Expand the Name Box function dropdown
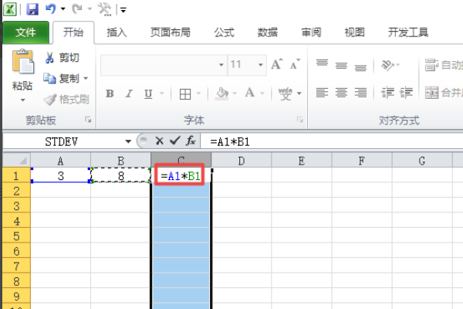463x309 pixels. (x=128, y=141)
